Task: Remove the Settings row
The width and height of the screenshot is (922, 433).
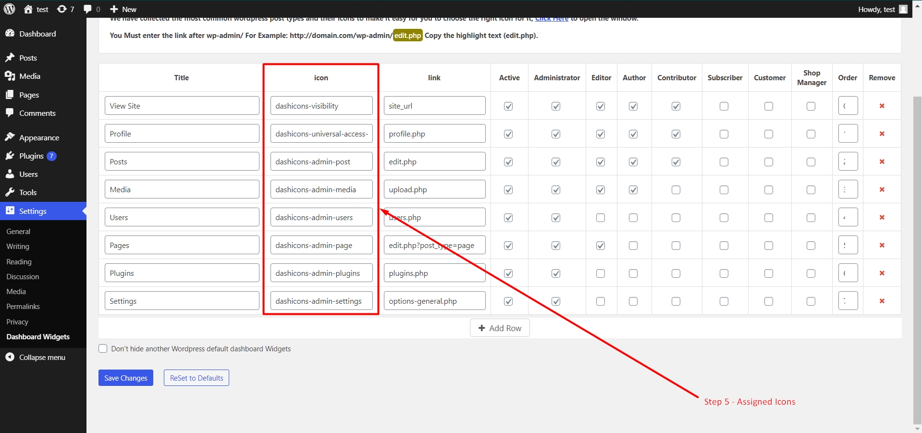Action: tap(882, 301)
